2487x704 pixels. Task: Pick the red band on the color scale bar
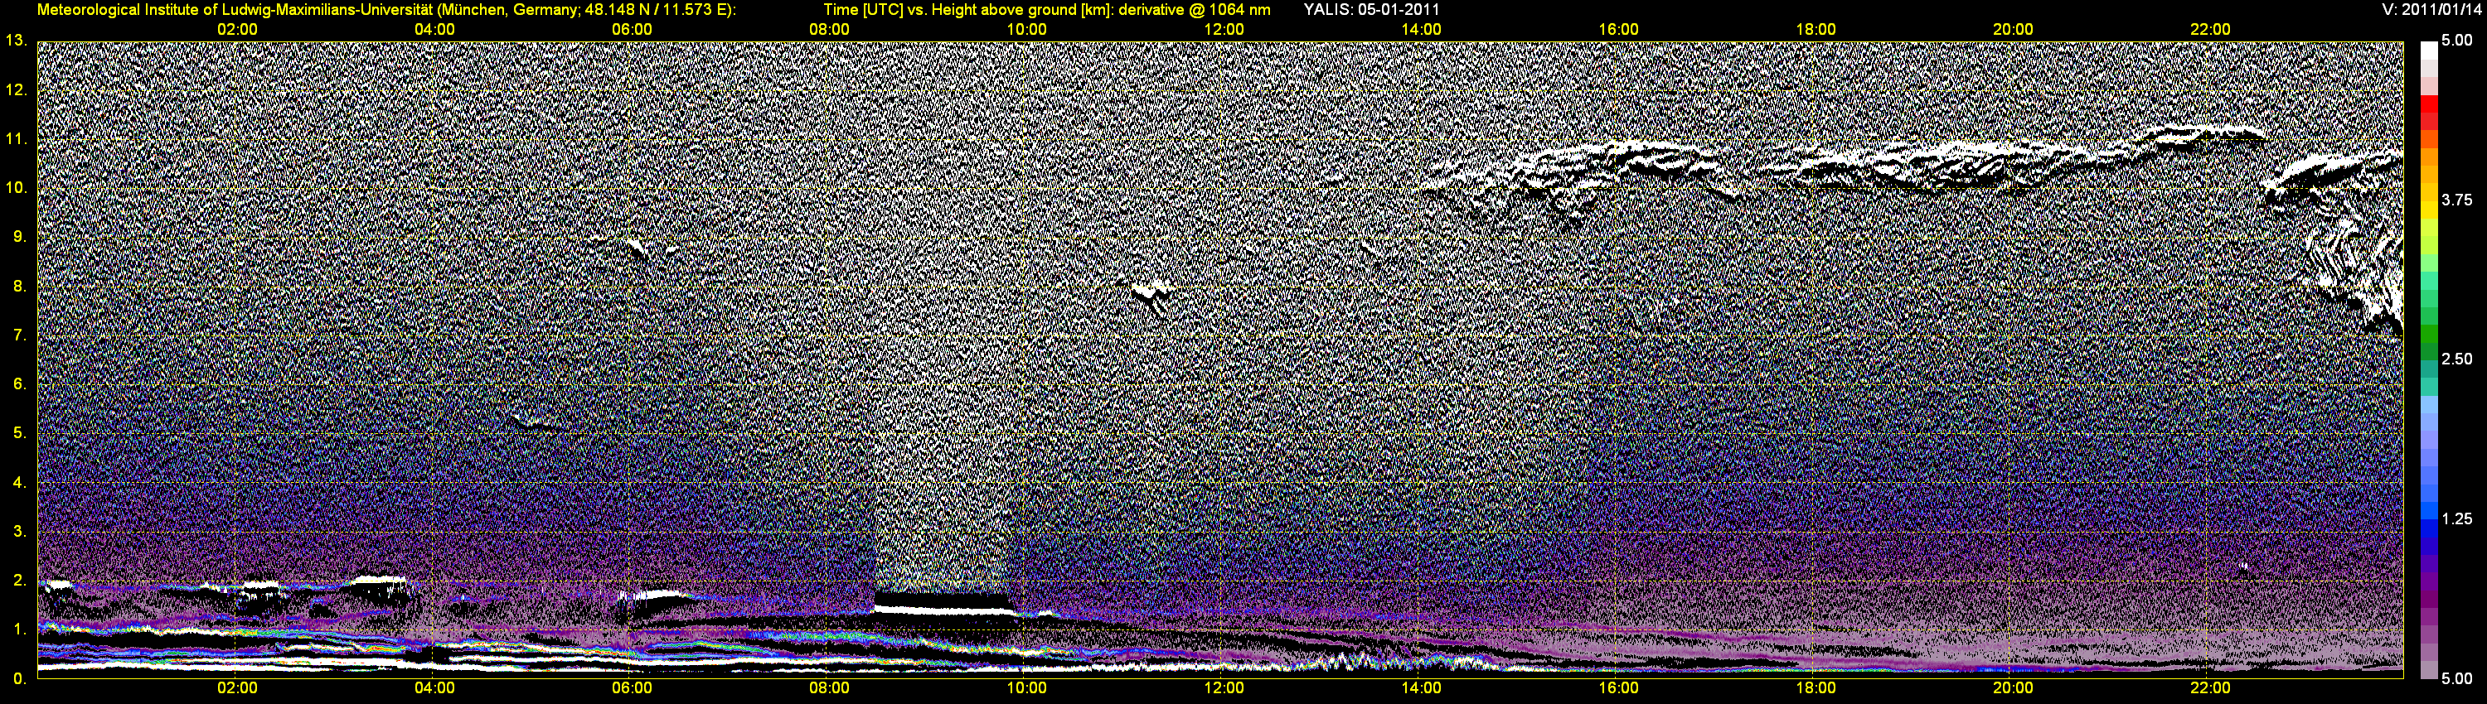point(2429,104)
